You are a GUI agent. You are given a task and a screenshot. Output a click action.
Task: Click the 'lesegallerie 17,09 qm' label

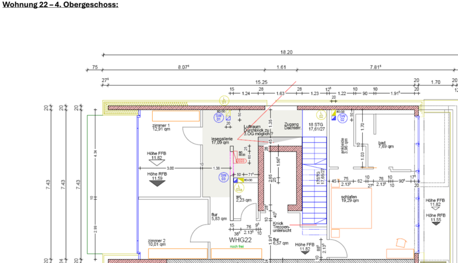(x=222, y=141)
